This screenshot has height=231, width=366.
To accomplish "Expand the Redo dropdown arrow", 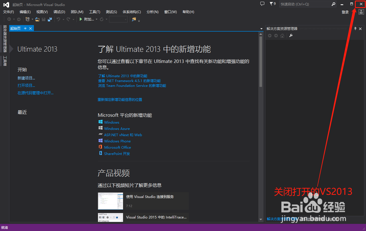I will click(73, 19).
